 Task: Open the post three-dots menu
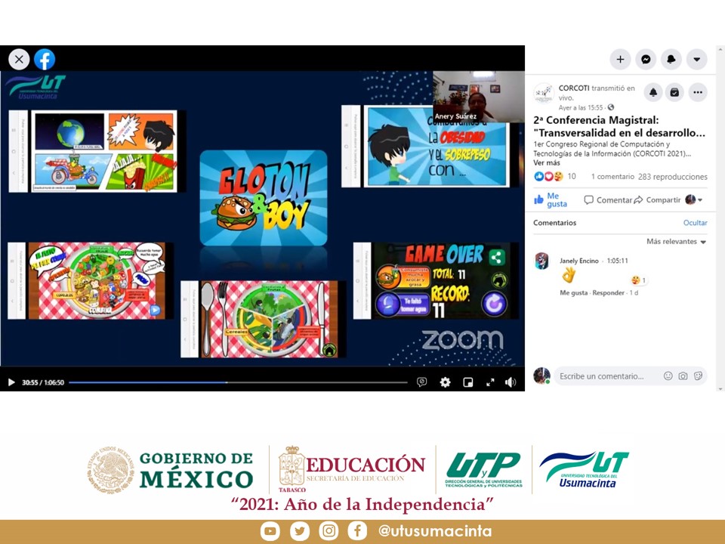[698, 92]
